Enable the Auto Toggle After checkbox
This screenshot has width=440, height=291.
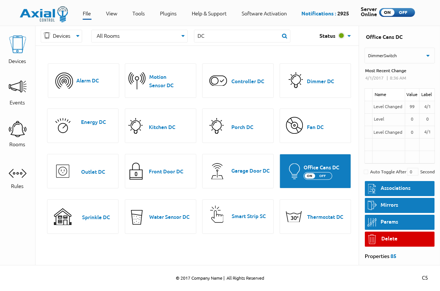366,172
